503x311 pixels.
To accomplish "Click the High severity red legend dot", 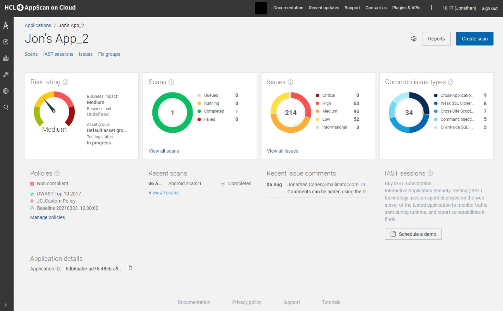I will [x=317, y=104].
